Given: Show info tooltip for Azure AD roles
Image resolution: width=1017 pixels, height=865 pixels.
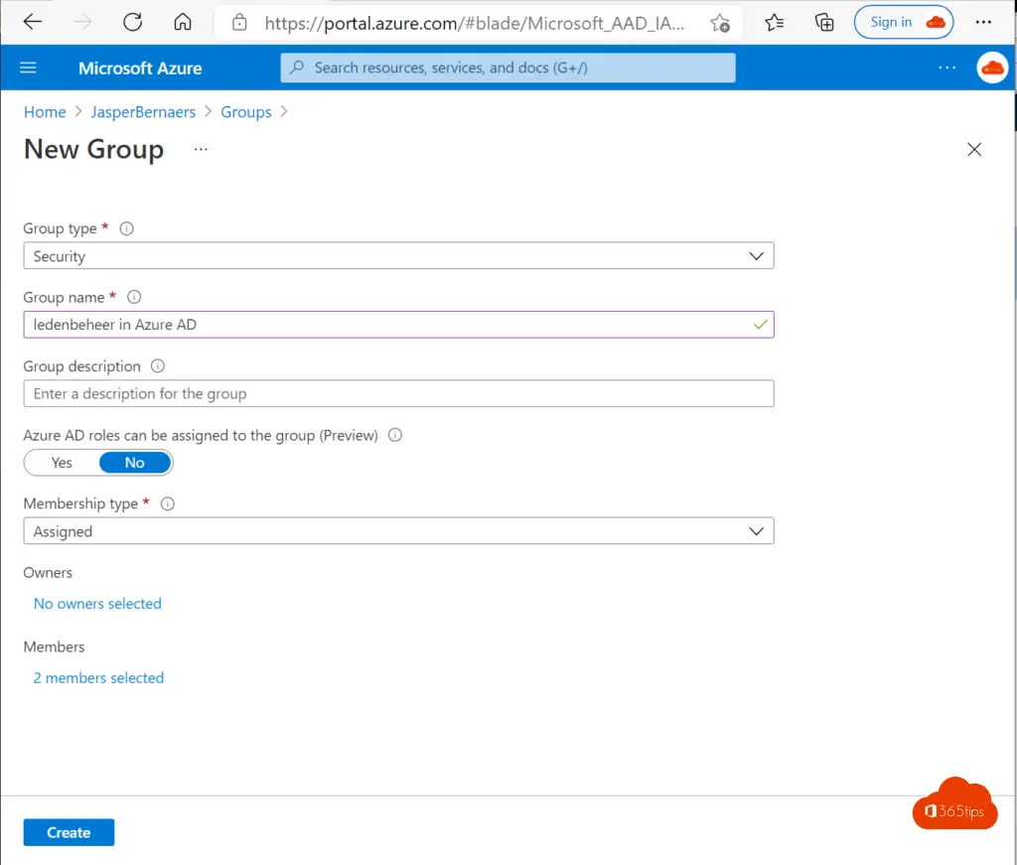Looking at the screenshot, I should [x=395, y=435].
